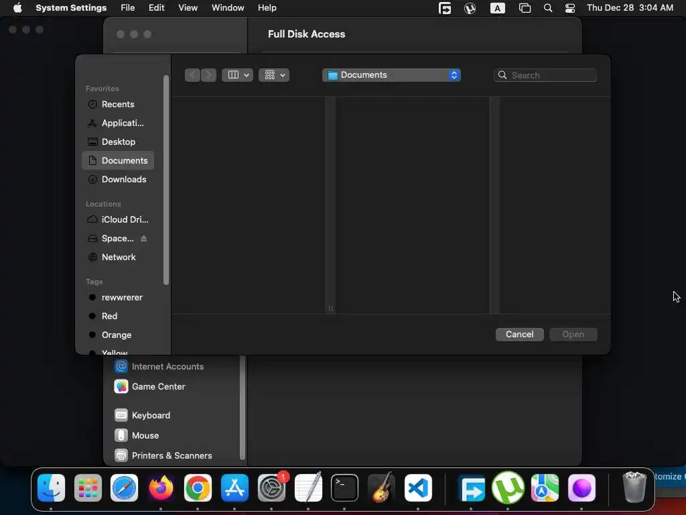
Task: Select the Orange tag
Action: point(117,335)
